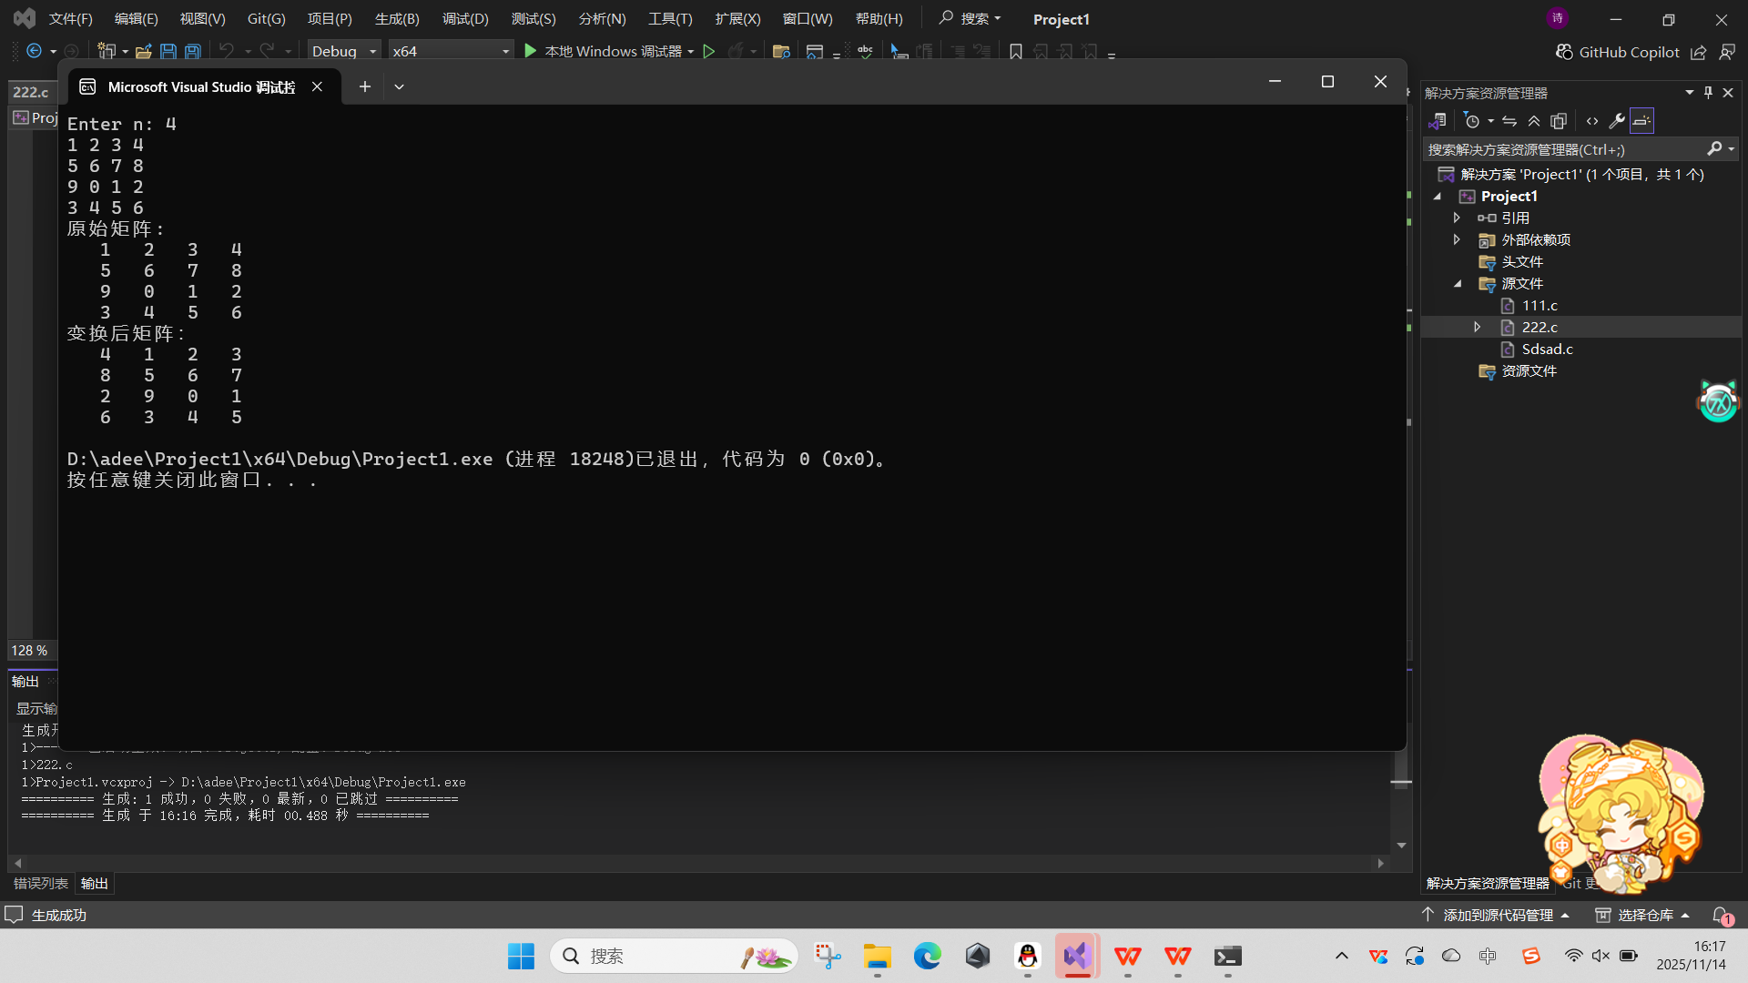The image size is (1748, 983).
Task: Click Collapse All in Solution Explorer
Action: coord(1534,121)
